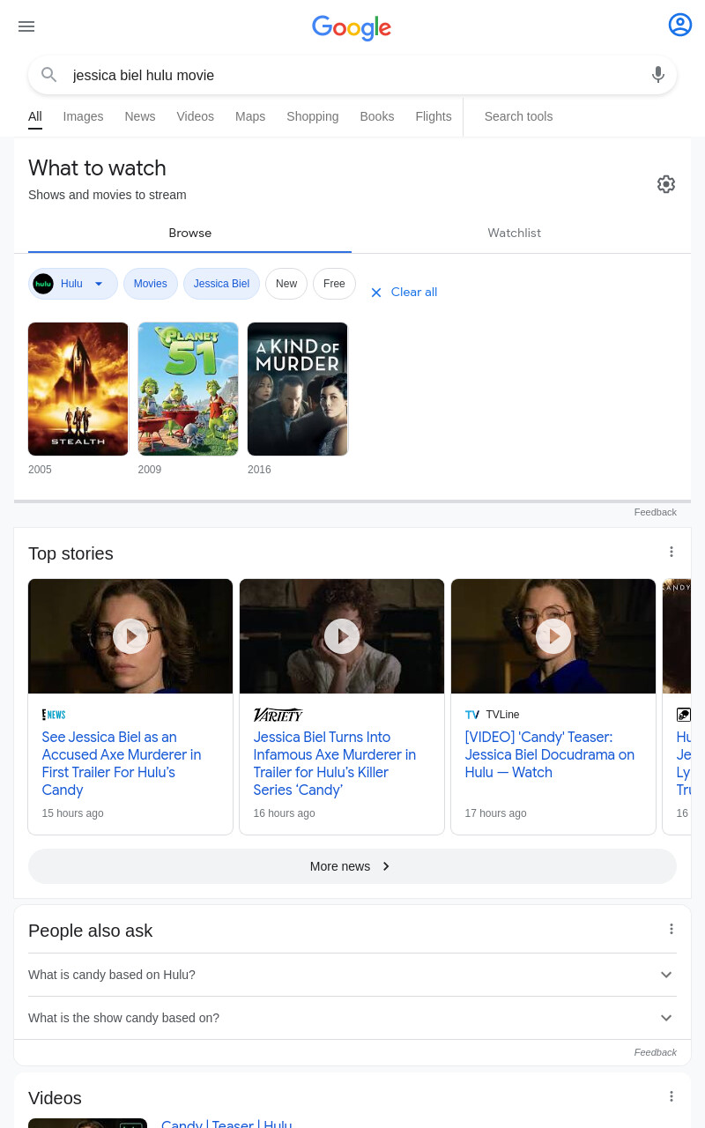This screenshot has height=1128, width=705.
Task: Open Variety 'Infamous Axe Murderer' article link
Action: pos(335,763)
